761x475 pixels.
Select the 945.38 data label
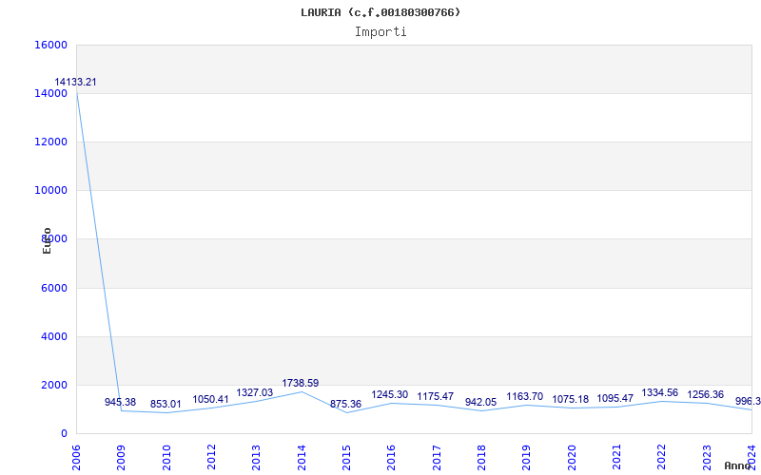tap(121, 402)
